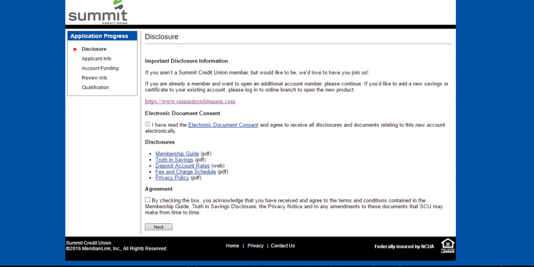Click the red arrow beside Disclosure step
The width and height of the screenshot is (534, 267).
point(75,49)
